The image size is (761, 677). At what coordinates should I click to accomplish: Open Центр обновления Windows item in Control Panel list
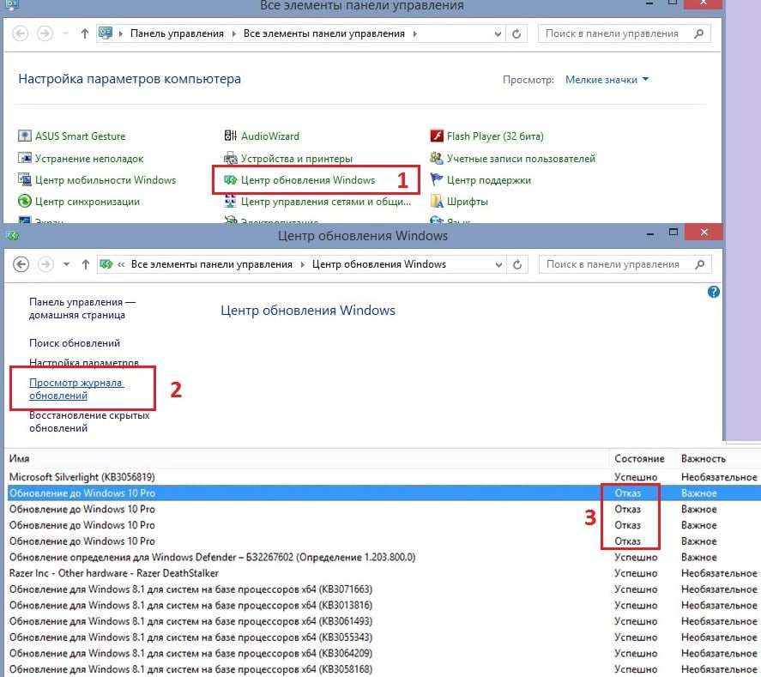pos(299,180)
